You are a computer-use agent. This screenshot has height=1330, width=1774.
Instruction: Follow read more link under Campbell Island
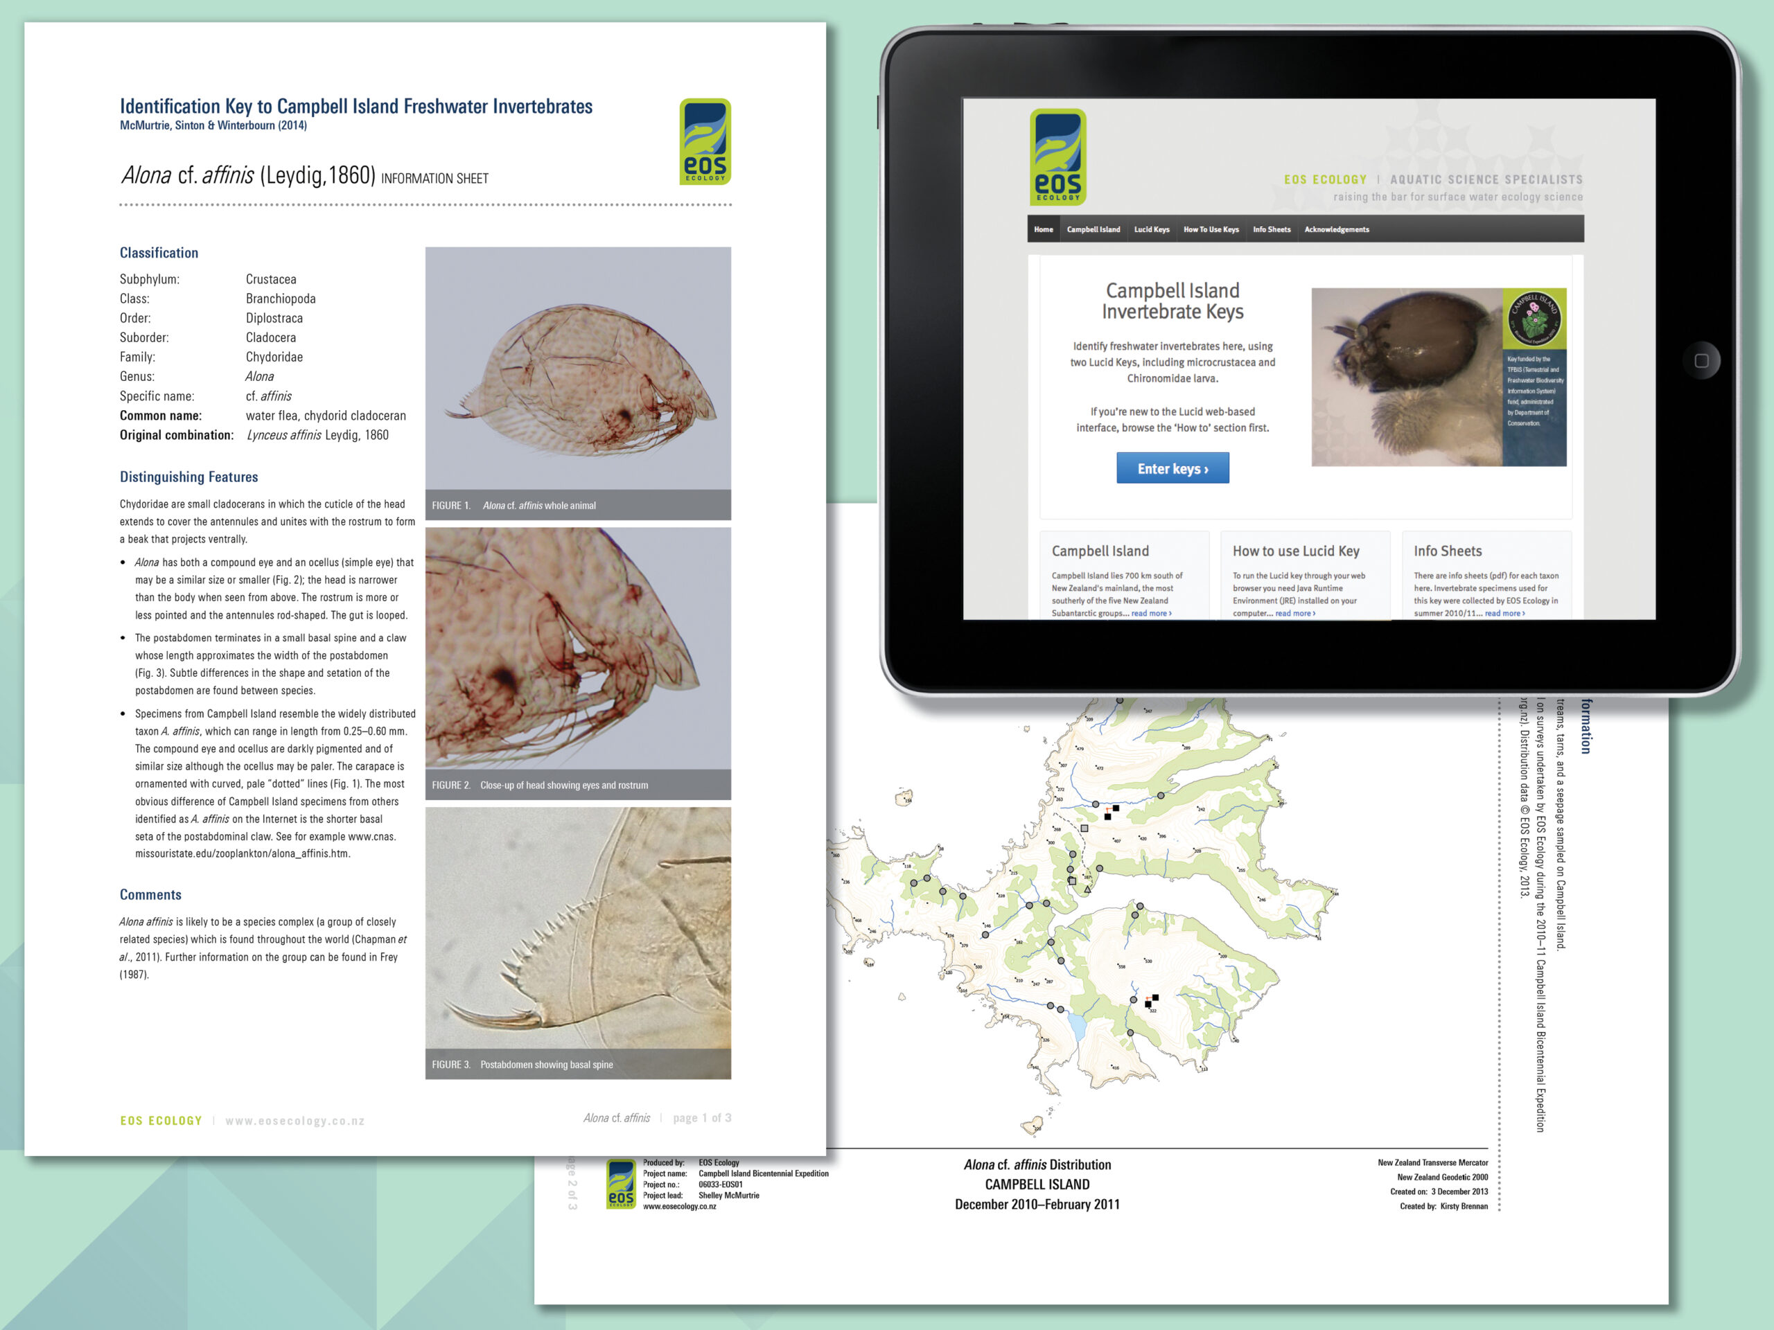[1152, 613]
